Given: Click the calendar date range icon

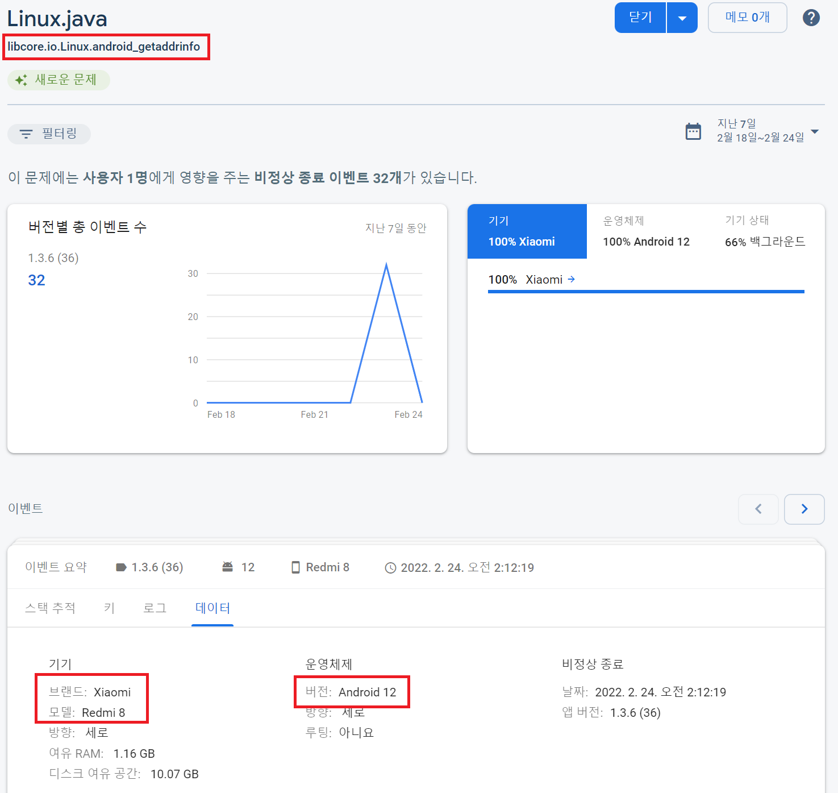Looking at the screenshot, I should coord(693,131).
